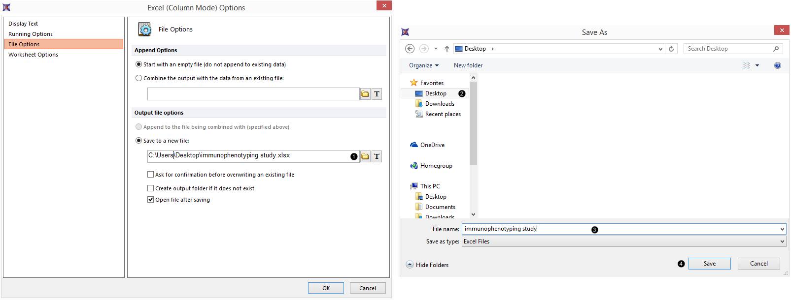This screenshot has width=791, height=300.
Task: Navigate up one folder level in Save As
Action: tap(447, 49)
